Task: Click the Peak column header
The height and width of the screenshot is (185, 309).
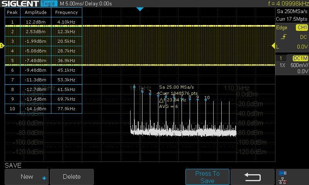Action: tap(12, 12)
